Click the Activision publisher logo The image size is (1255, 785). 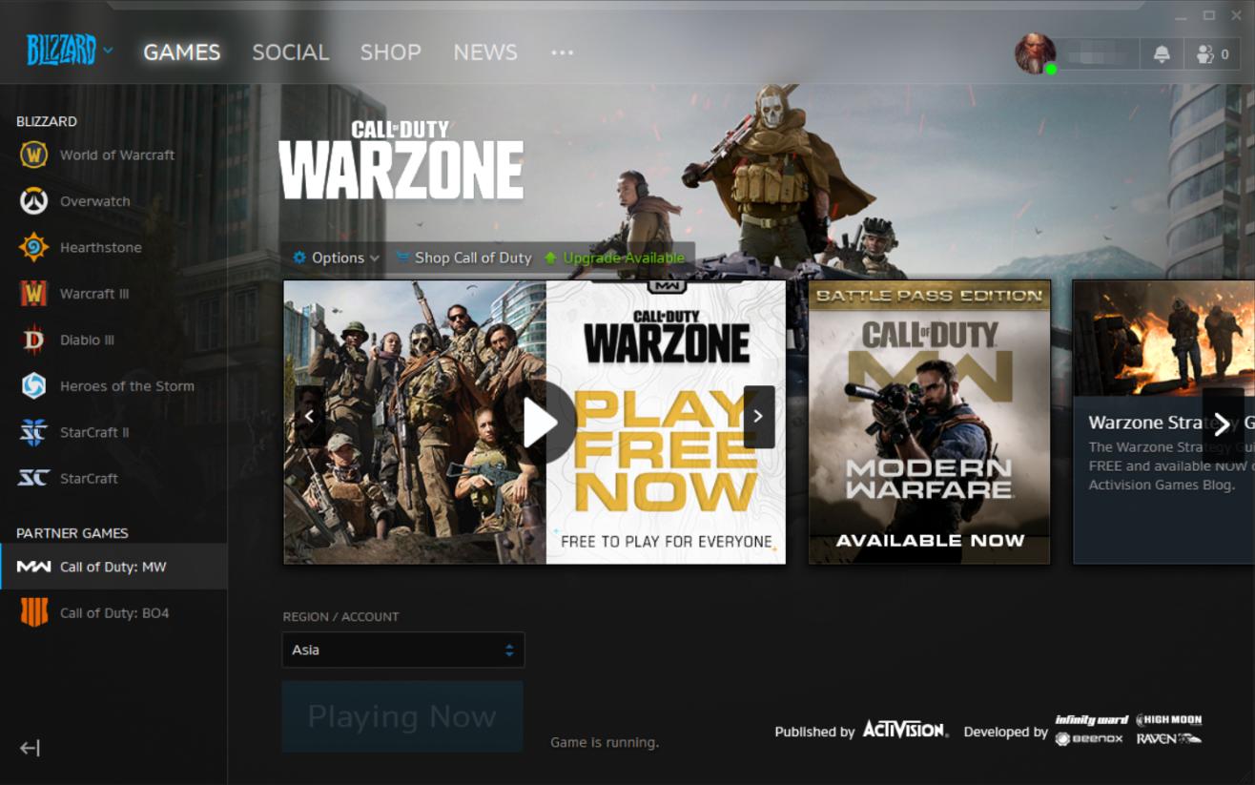[905, 730]
